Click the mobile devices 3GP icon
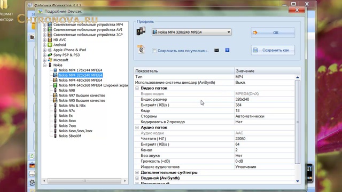 50,35
